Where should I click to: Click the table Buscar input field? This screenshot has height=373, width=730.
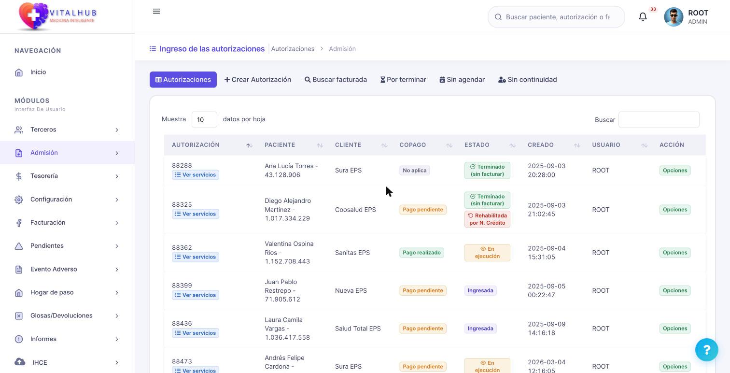point(659,119)
